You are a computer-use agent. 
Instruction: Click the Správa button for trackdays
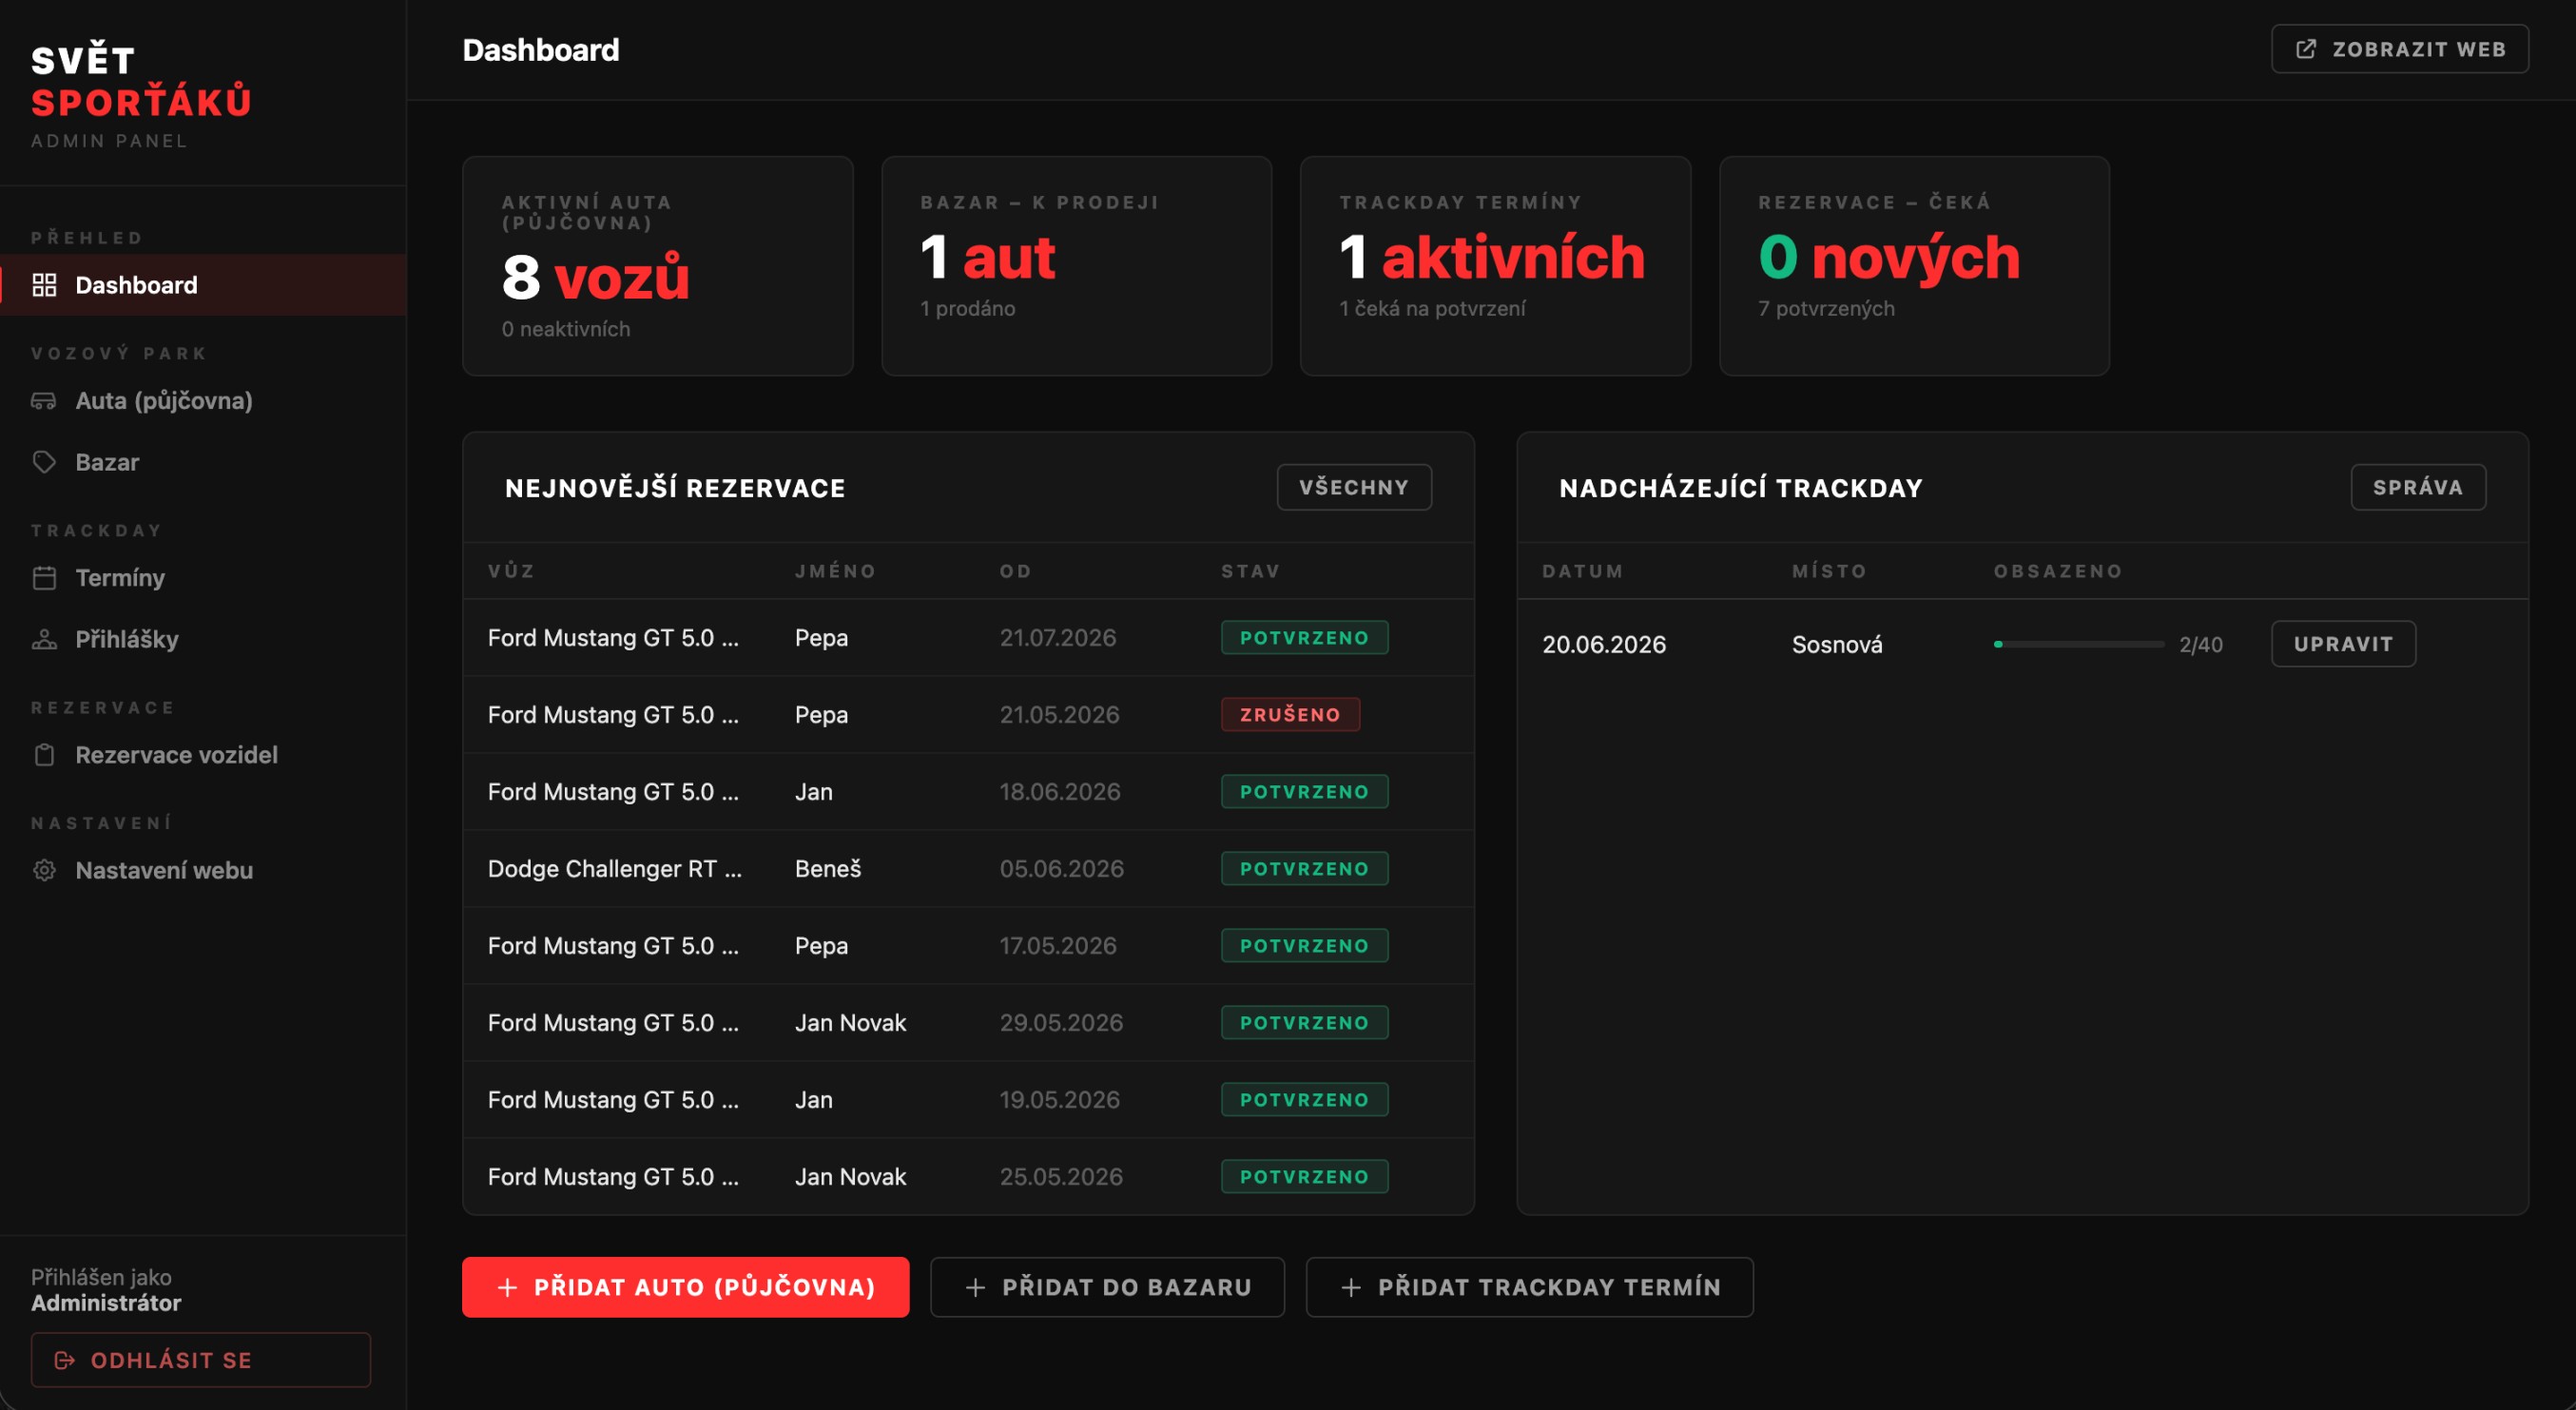(x=2418, y=487)
